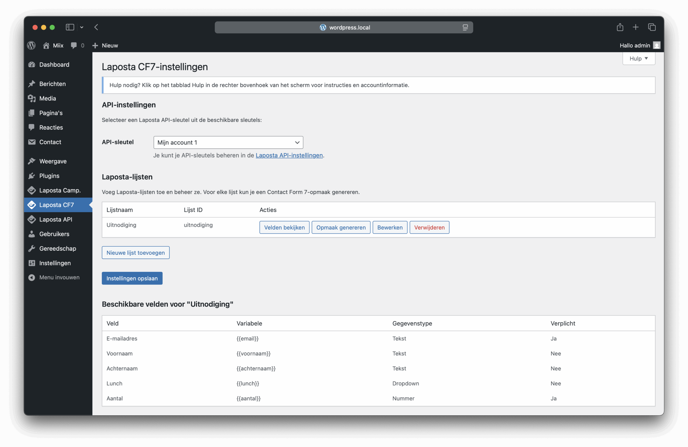Click the uitnodiging list ID cell
Viewport: 688px width, 447px height.
pyautogui.click(x=198, y=225)
